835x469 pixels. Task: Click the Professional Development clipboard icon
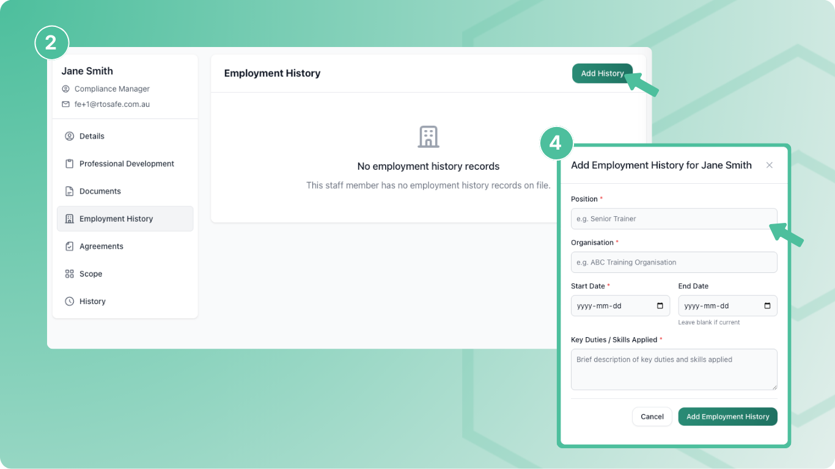tap(69, 163)
